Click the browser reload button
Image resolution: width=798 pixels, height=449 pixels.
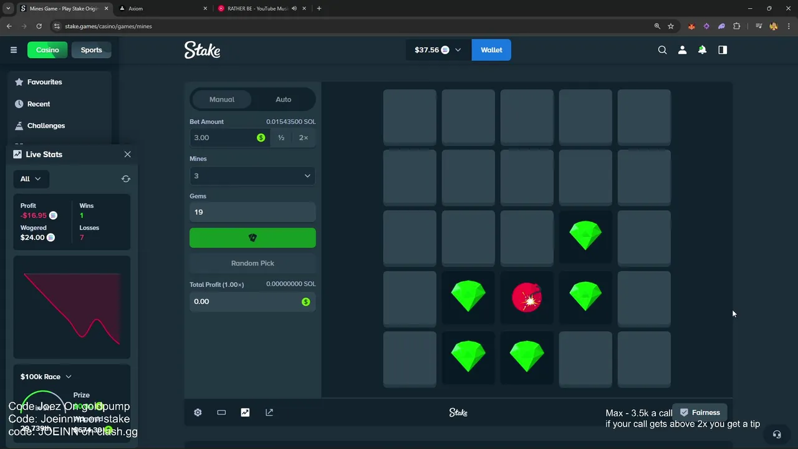pos(39,26)
